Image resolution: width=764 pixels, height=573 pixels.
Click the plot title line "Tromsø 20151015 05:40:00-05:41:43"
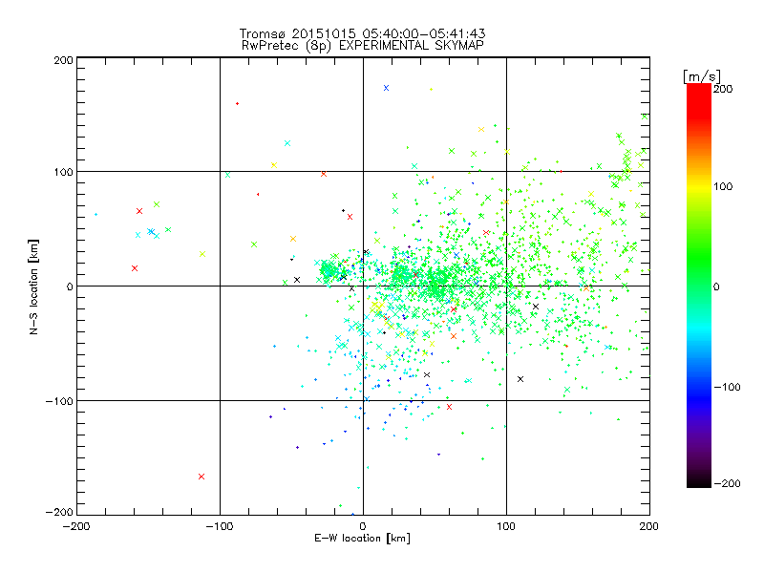pos(362,33)
